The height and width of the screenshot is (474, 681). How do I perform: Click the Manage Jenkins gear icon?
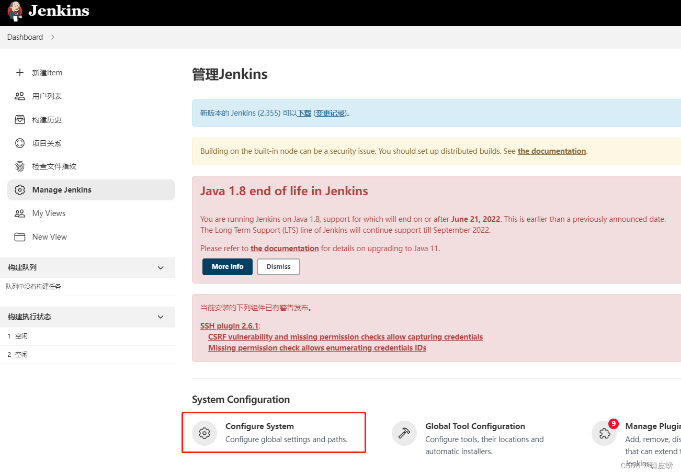(x=19, y=189)
